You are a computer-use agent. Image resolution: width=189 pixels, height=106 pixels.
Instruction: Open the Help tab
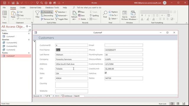(65, 8)
